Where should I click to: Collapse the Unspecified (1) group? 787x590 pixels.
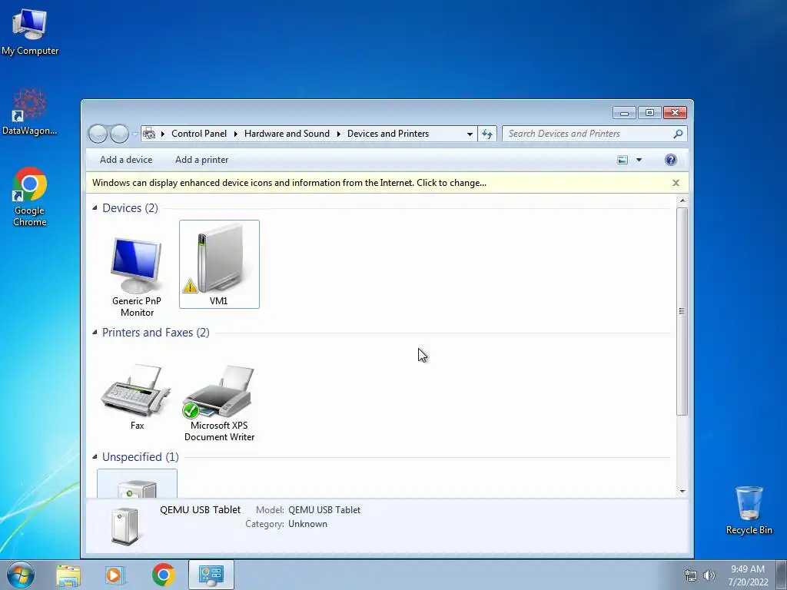pyautogui.click(x=95, y=456)
